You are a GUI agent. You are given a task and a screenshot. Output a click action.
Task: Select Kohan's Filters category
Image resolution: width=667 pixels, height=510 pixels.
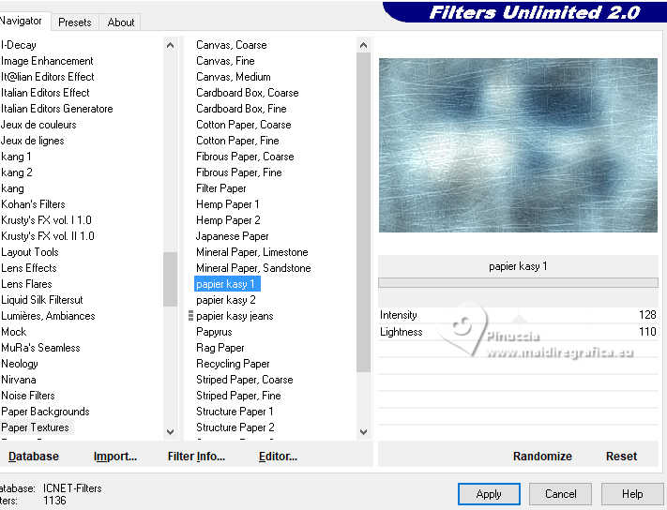click(33, 204)
